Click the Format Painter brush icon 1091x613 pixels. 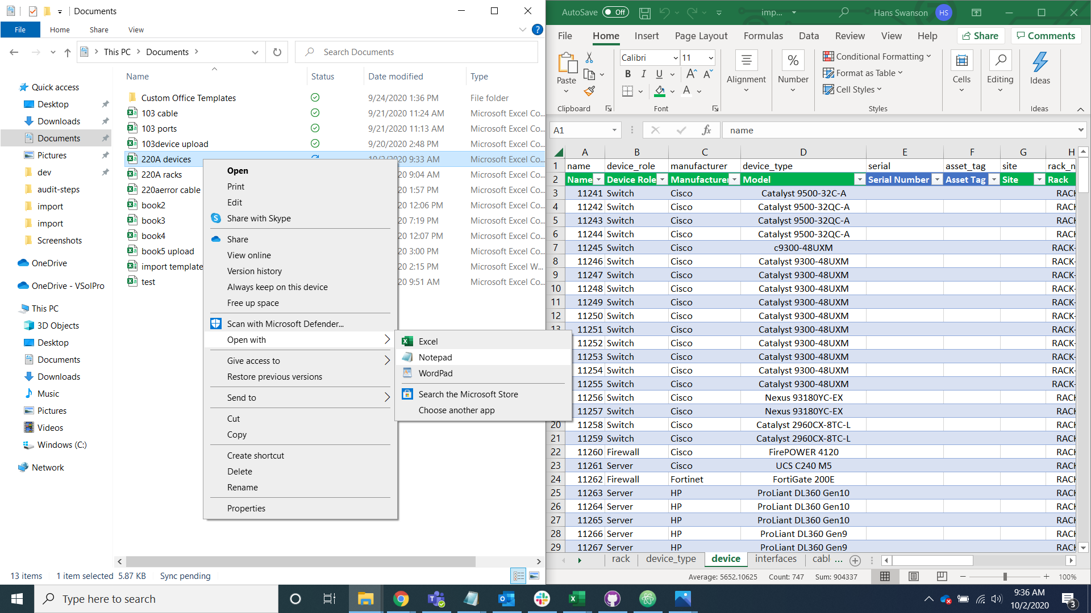point(589,91)
